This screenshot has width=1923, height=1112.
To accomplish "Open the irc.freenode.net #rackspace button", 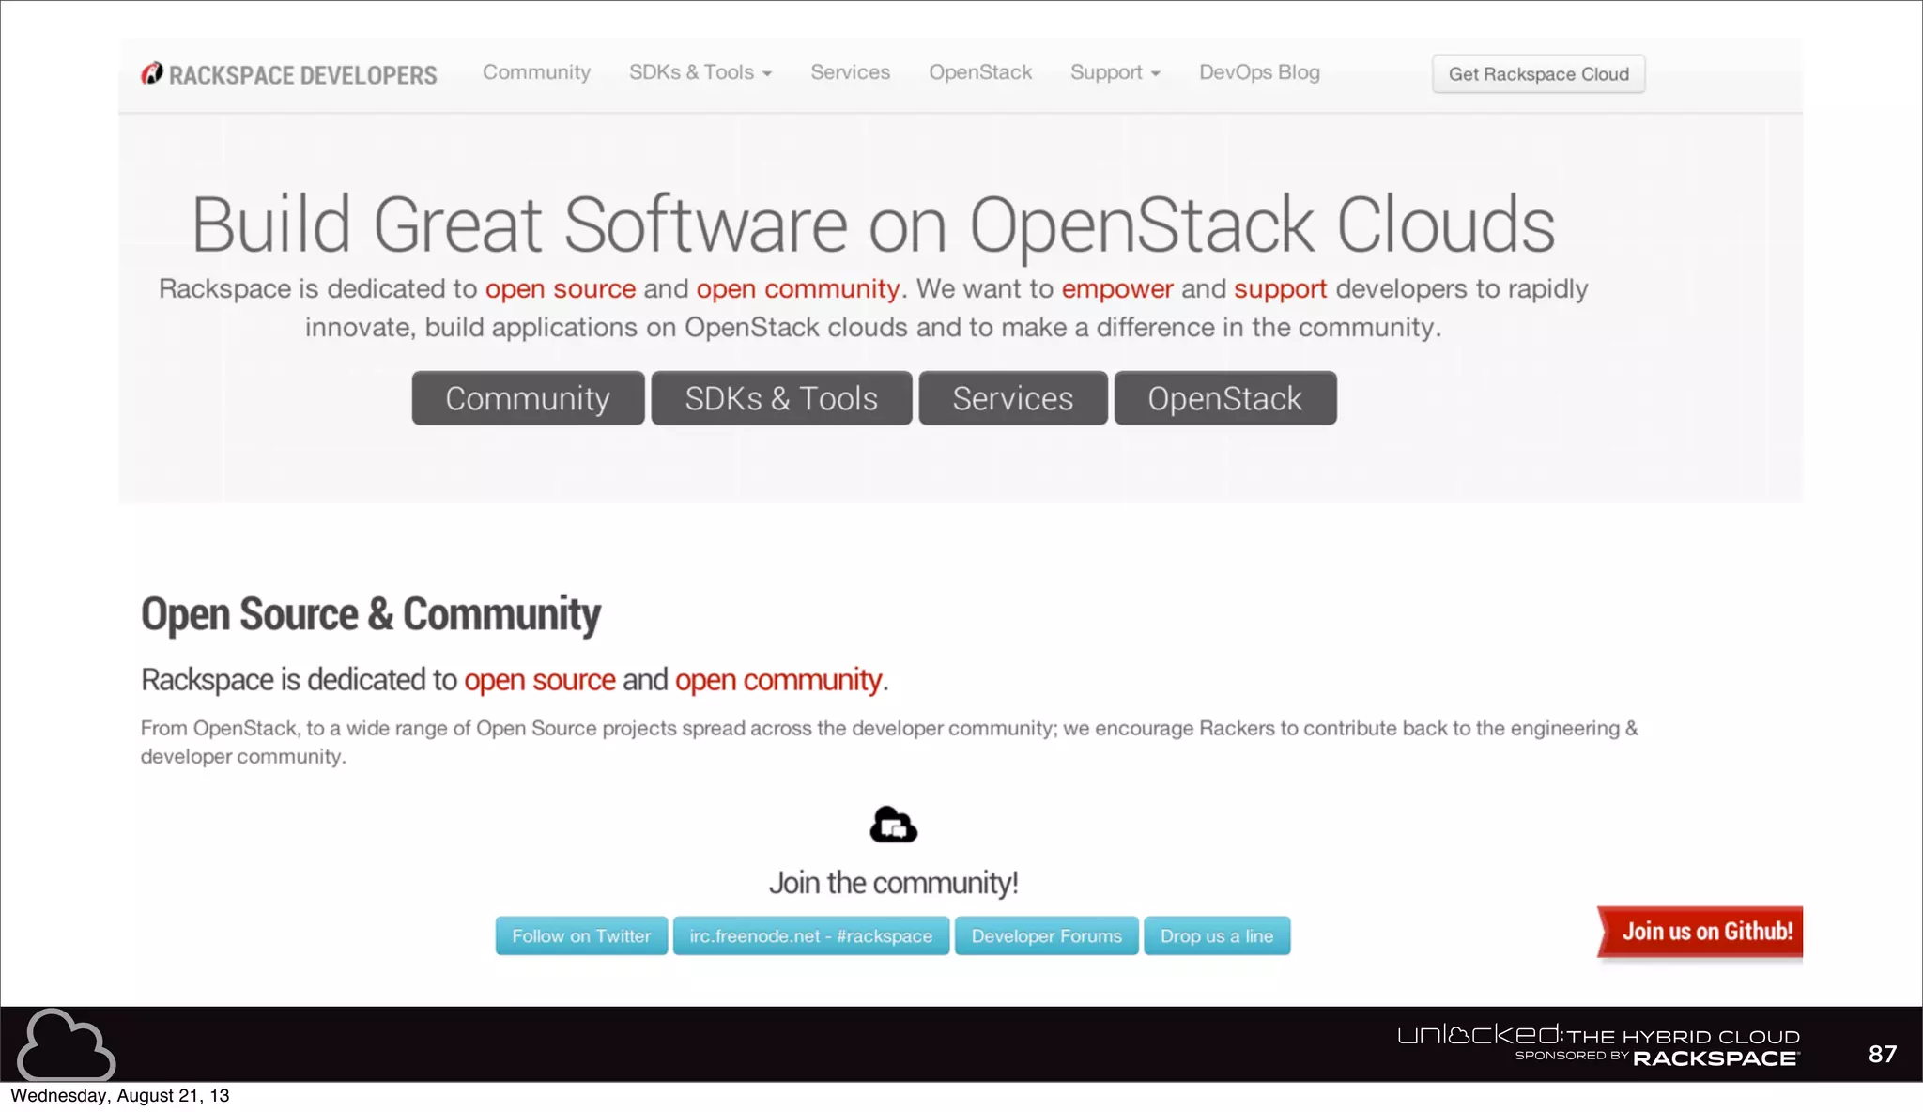I will (810, 936).
